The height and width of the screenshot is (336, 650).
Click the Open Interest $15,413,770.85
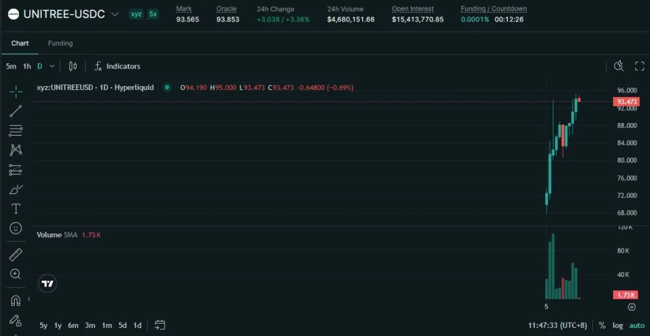click(x=418, y=20)
